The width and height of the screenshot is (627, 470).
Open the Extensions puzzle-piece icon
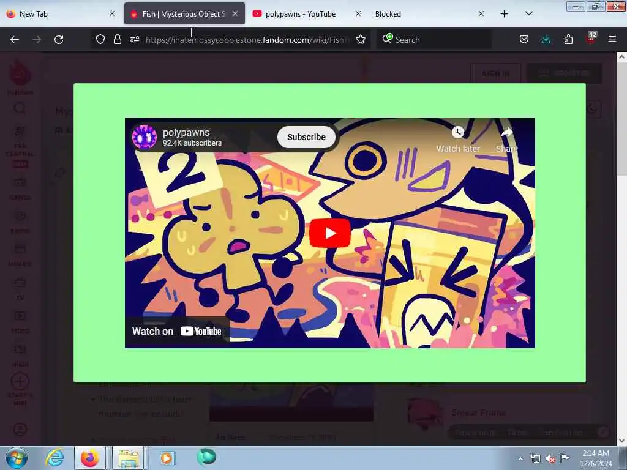(568, 39)
